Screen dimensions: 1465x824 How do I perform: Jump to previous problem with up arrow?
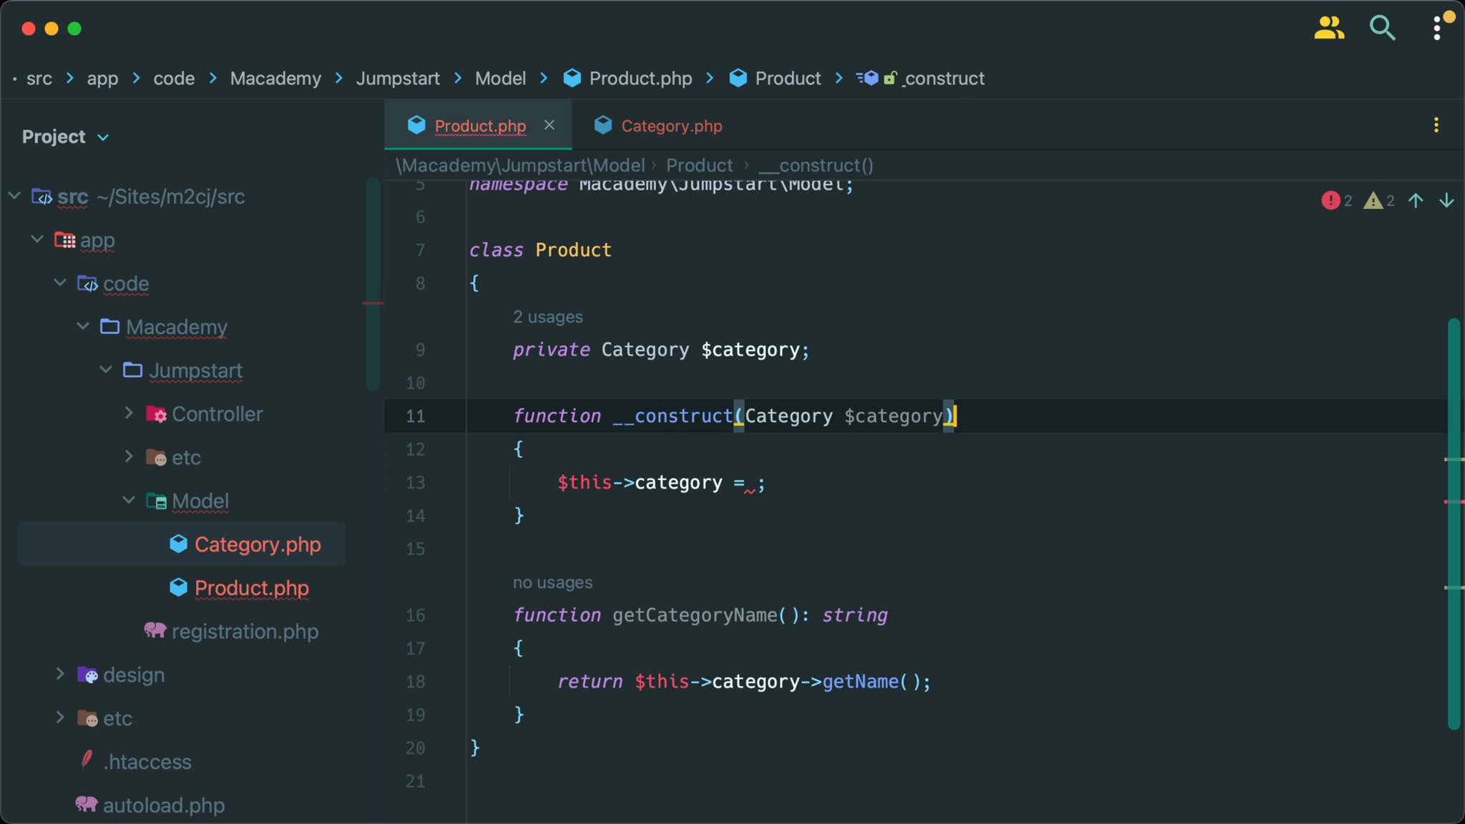[1415, 200]
